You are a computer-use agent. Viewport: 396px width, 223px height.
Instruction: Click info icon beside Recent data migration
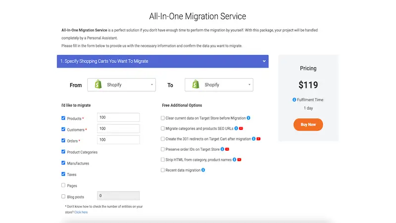[x=203, y=170]
